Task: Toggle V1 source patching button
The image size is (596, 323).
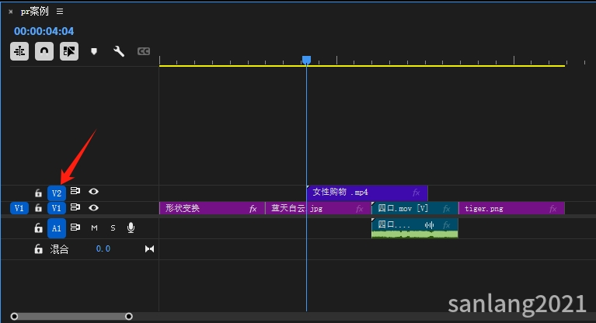Action: [19, 208]
